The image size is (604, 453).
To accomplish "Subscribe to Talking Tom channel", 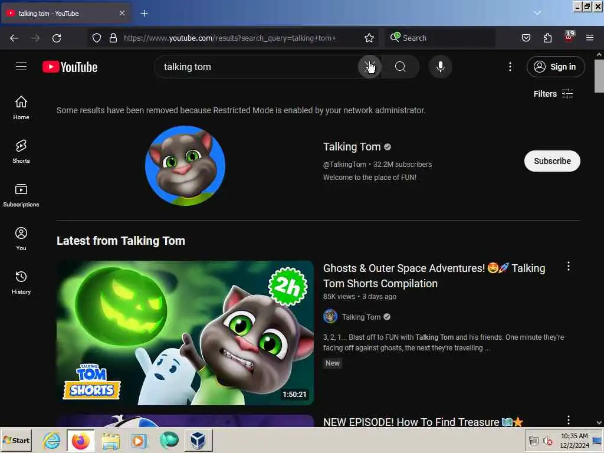I will coord(552,161).
